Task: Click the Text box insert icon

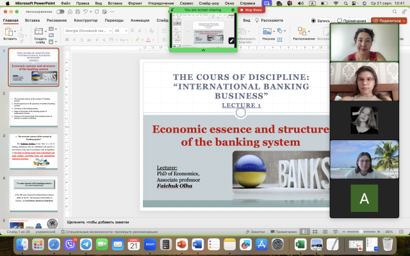Action: coord(279,40)
